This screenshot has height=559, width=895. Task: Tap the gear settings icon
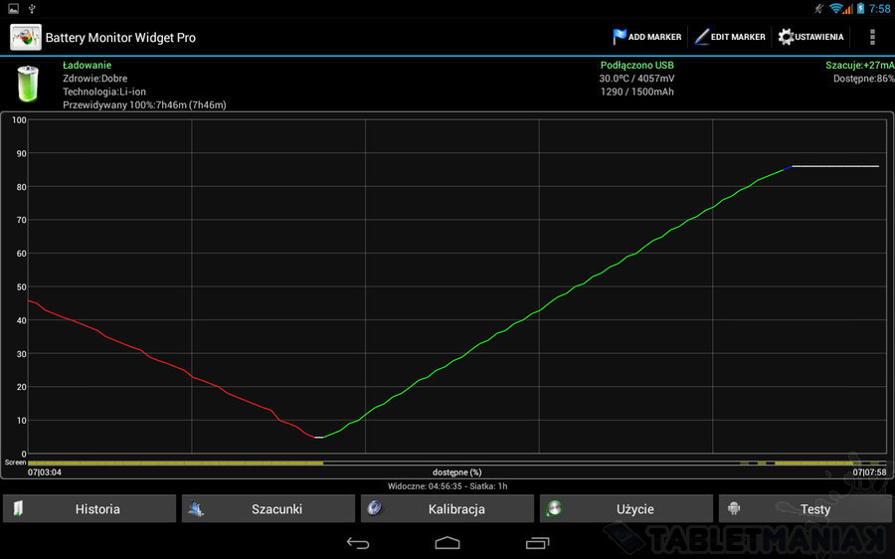[x=786, y=37]
